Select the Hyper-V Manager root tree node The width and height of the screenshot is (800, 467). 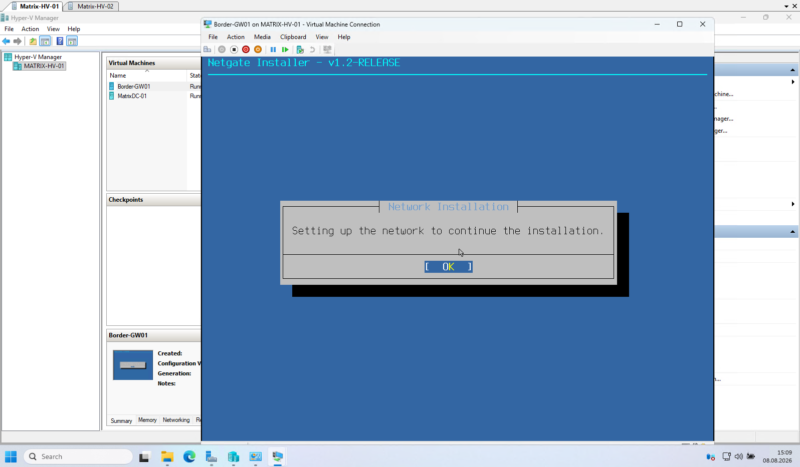[x=33, y=57]
